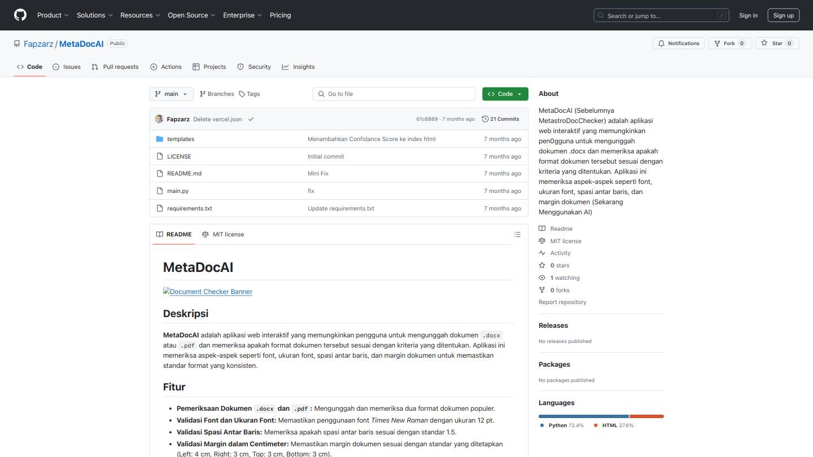
Task: Select the MIT license tab
Action: [223, 234]
